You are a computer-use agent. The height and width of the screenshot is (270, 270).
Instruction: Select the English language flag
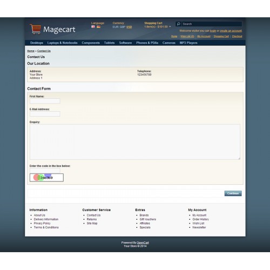tap(93, 26)
